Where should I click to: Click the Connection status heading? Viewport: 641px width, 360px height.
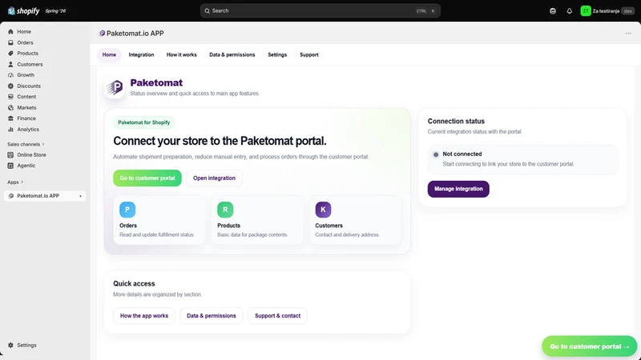point(456,122)
